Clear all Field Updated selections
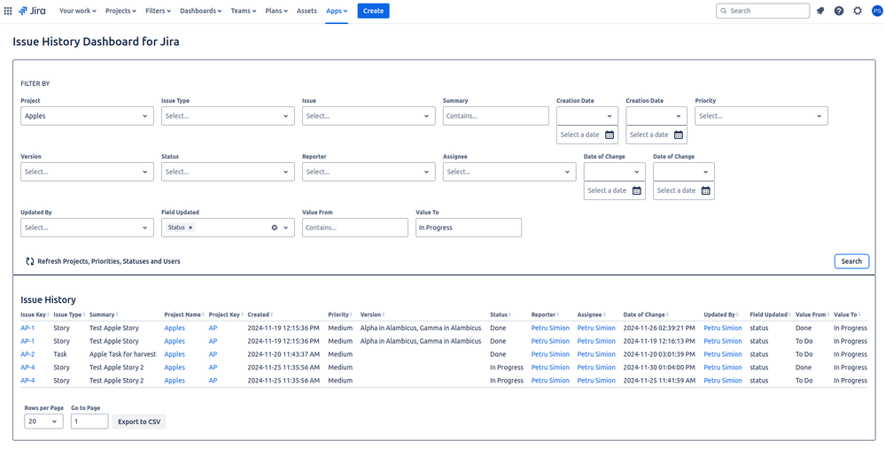Screen dimensions: 885x449 (275, 228)
